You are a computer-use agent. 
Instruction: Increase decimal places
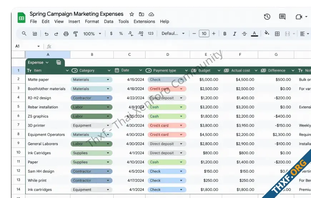[140, 34]
